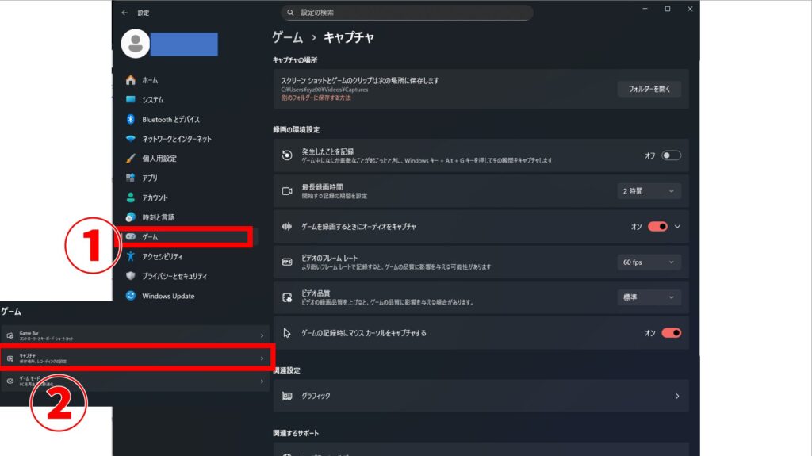Click the capture path C:\Users...Captures text
The width and height of the screenshot is (812, 456).
(x=324, y=90)
